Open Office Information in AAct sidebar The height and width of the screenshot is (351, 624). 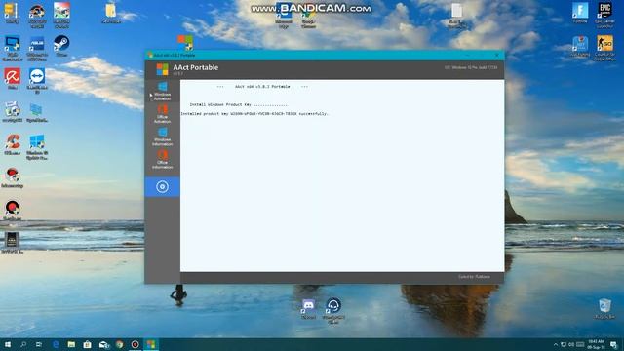click(x=163, y=160)
